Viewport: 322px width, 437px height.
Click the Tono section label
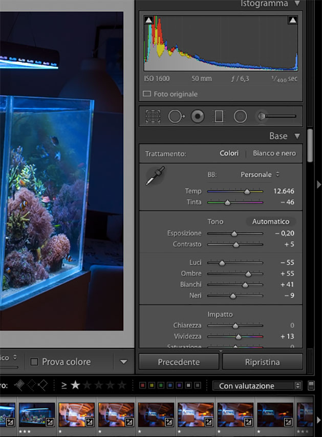(215, 221)
